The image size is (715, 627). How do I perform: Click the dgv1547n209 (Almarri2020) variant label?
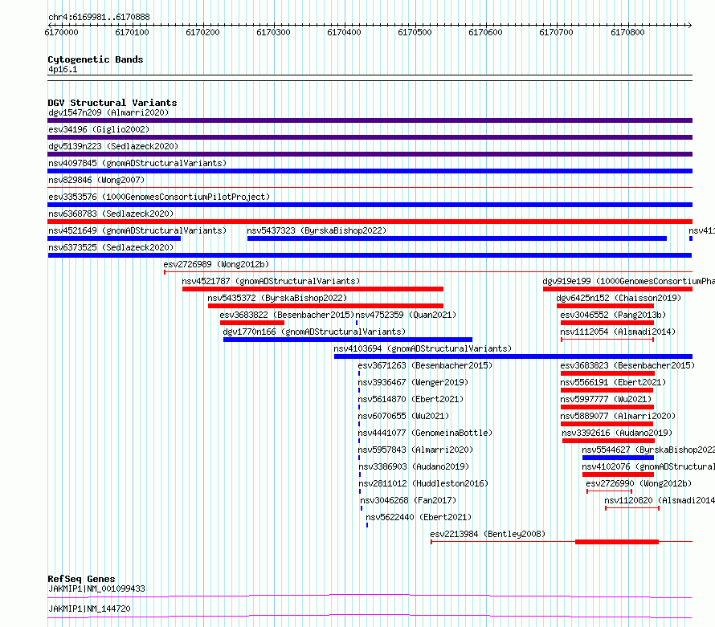pos(108,112)
